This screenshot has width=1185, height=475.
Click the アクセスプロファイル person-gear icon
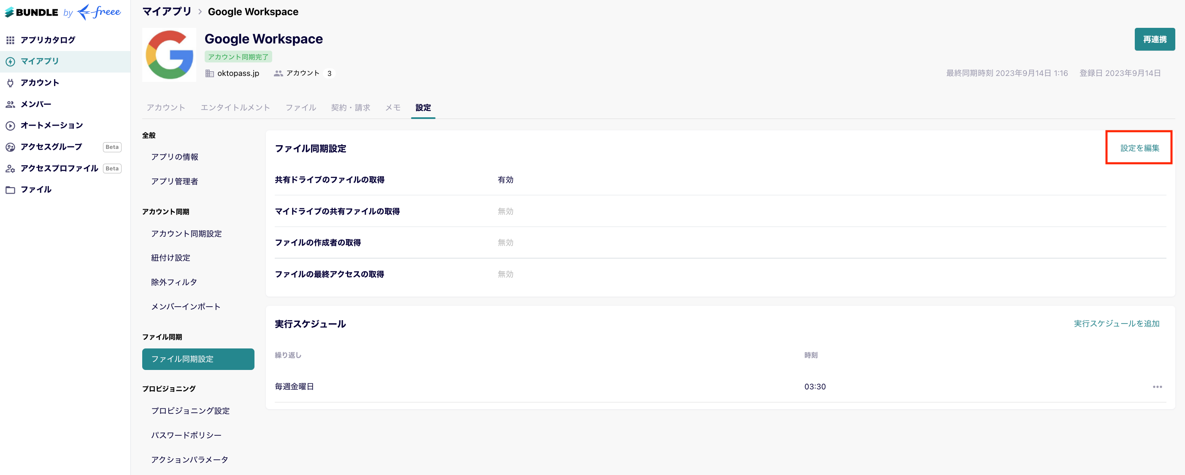point(10,168)
